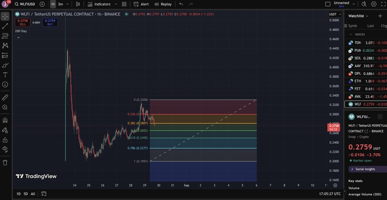Viewport: 387px width, 200px height.
Task: Add symbol to compare with plus icon
Action: (42, 4)
